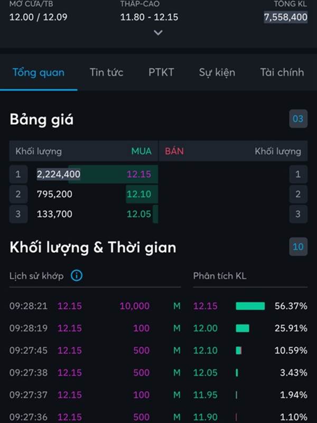Click the Phân tích KL header
Image resolution: width=317 pixels, height=423 pixels.
click(220, 275)
